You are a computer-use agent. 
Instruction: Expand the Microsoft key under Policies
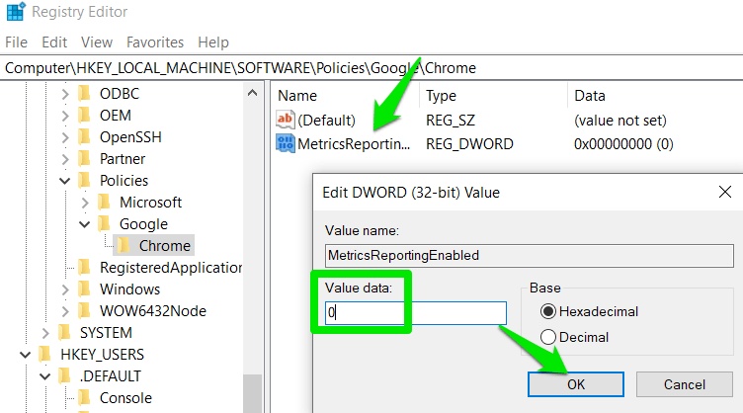(x=85, y=202)
